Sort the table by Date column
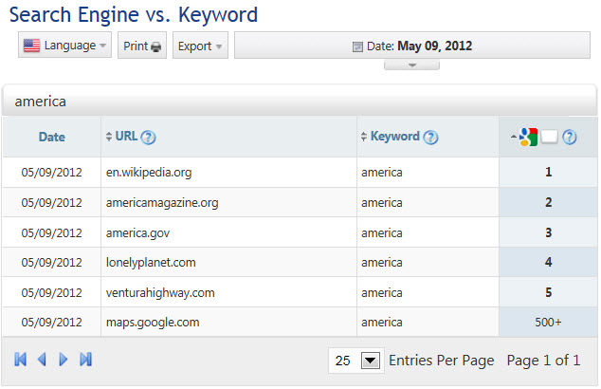The height and width of the screenshot is (389, 601). [52, 137]
